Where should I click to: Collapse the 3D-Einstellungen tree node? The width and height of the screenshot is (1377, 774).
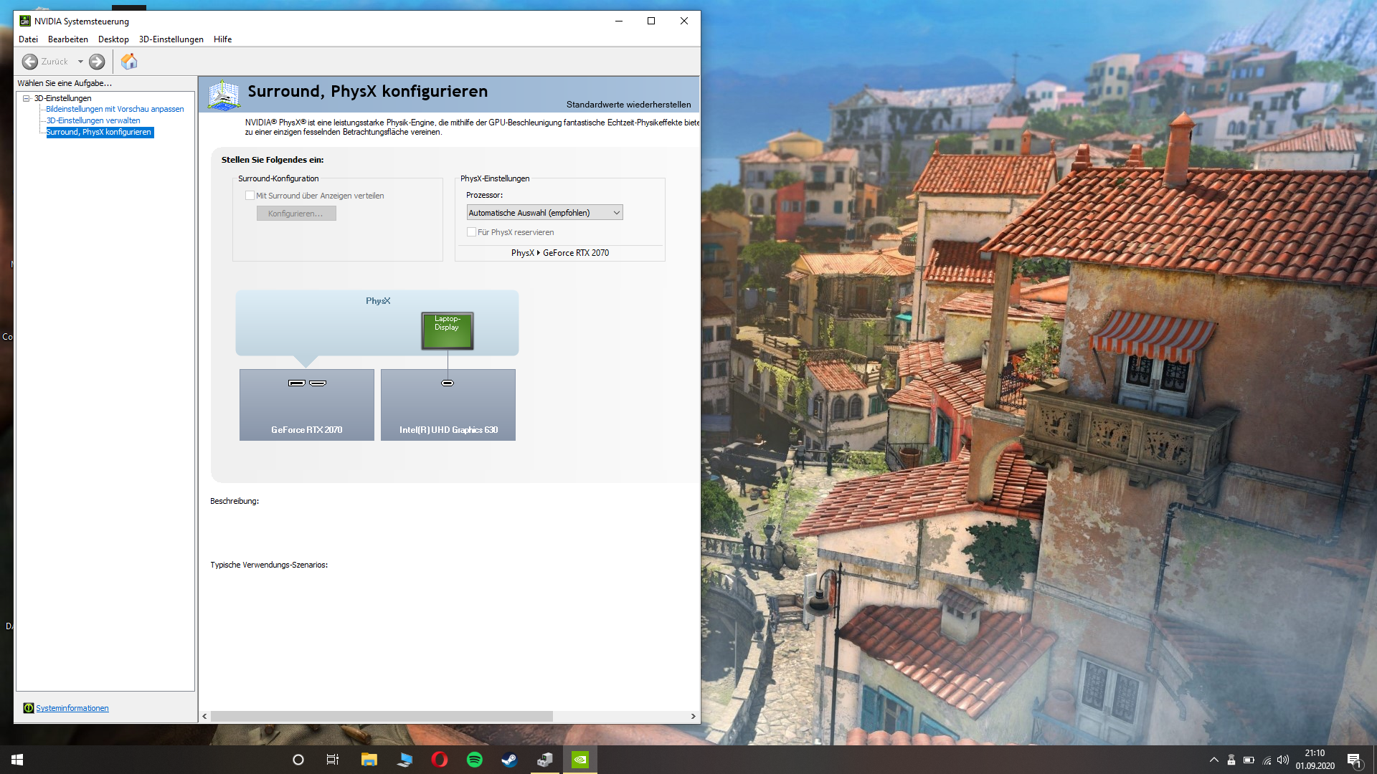coord(27,98)
